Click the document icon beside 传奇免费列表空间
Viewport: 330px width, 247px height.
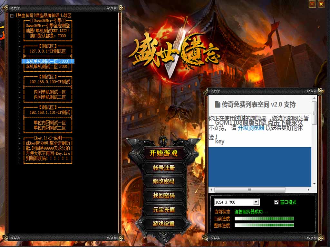[218, 104]
